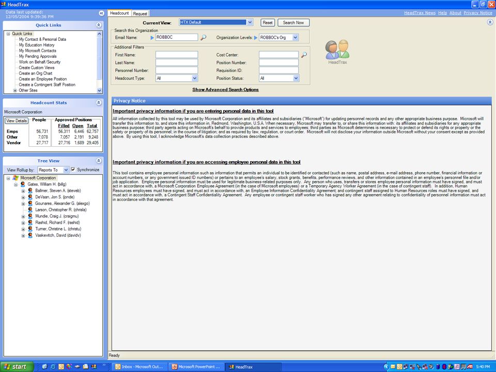Collapse the Headcount Stats panel
The image size is (496, 372).
coord(99,102)
